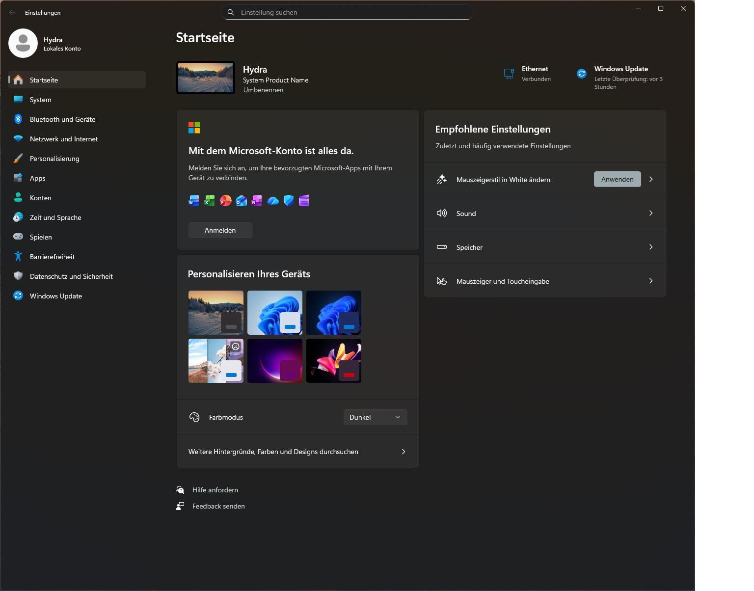This screenshot has width=754, height=591.
Task: Open Feedback senden link
Action: 218,506
